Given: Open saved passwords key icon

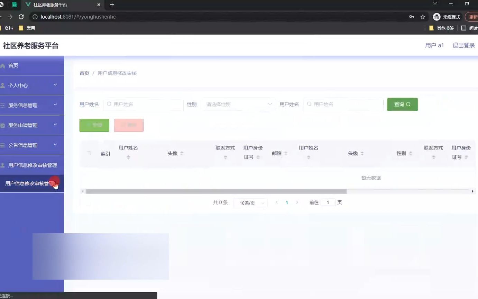Looking at the screenshot, I should click(412, 17).
